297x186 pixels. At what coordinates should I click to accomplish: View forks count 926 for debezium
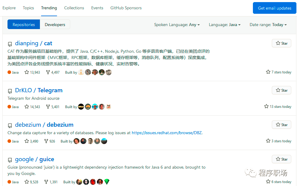pyautogui.click(x=49, y=141)
